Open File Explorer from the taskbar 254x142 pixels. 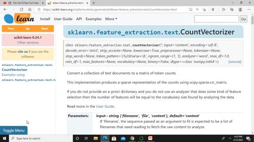[96, 138]
